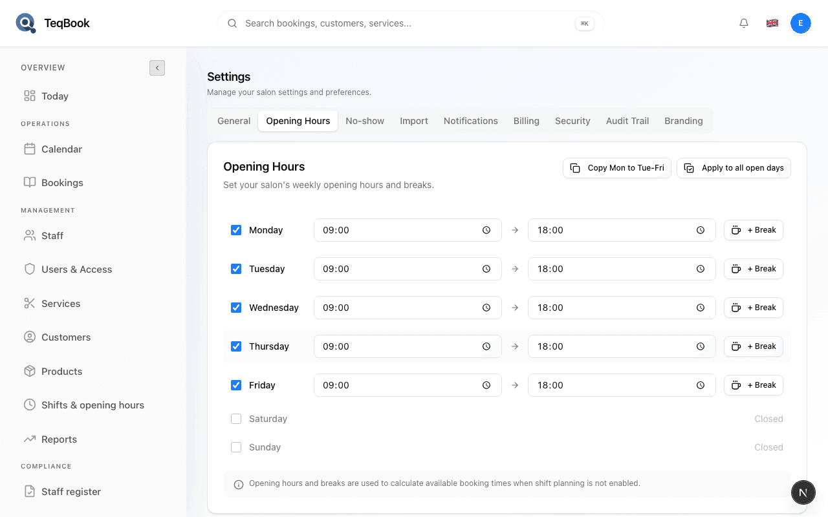Open the Notifications tab
The width and height of the screenshot is (828, 517).
click(471, 121)
